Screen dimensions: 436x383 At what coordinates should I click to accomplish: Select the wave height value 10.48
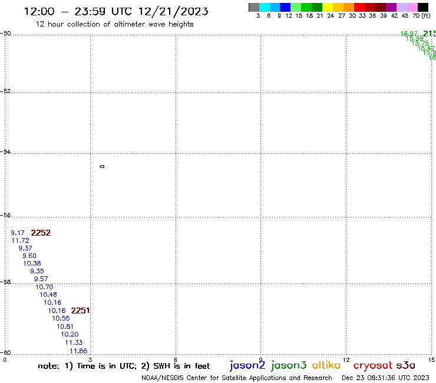coord(48,295)
